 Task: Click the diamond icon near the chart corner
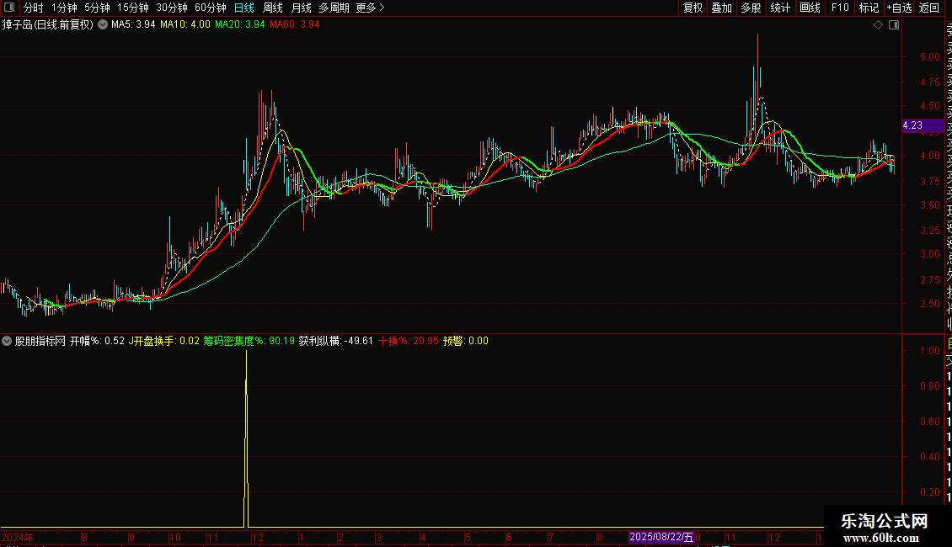878,24
